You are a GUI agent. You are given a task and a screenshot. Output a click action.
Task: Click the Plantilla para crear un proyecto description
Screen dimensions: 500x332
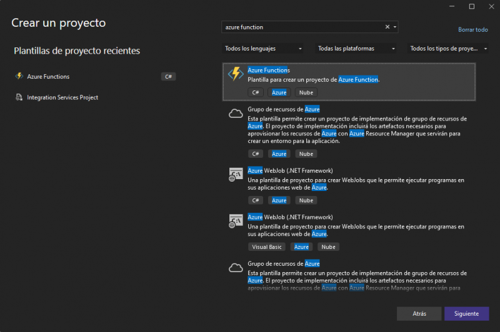[x=314, y=80]
